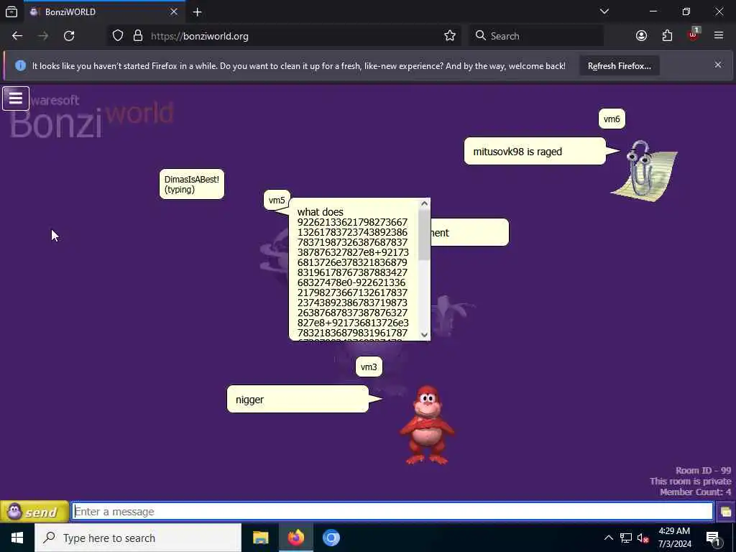Open the uBlock Origin extension icon
Screen dimensions: 736x552
click(694, 35)
